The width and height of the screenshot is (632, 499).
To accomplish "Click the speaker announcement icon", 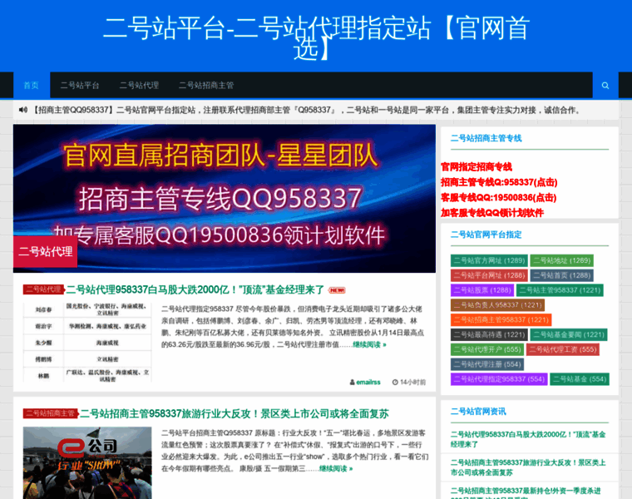I will pos(23,110).
